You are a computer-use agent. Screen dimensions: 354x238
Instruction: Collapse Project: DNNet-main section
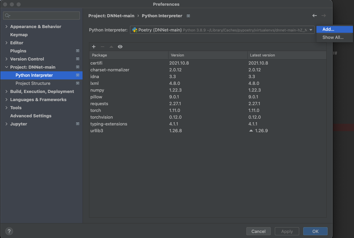pos(6,67)
